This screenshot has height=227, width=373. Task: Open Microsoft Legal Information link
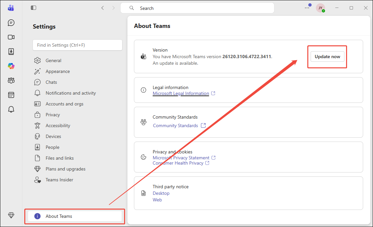(x=181, y=93)
